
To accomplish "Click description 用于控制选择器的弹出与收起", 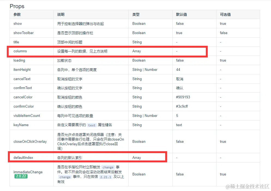I will pyautogui.click(x=80, y=24).
